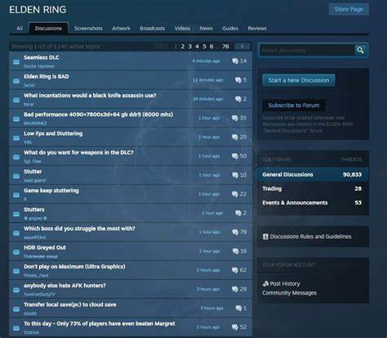This screenshot has height=338, width=387.
Task: Go to next page arrow
Action: [x=242, y=47]
